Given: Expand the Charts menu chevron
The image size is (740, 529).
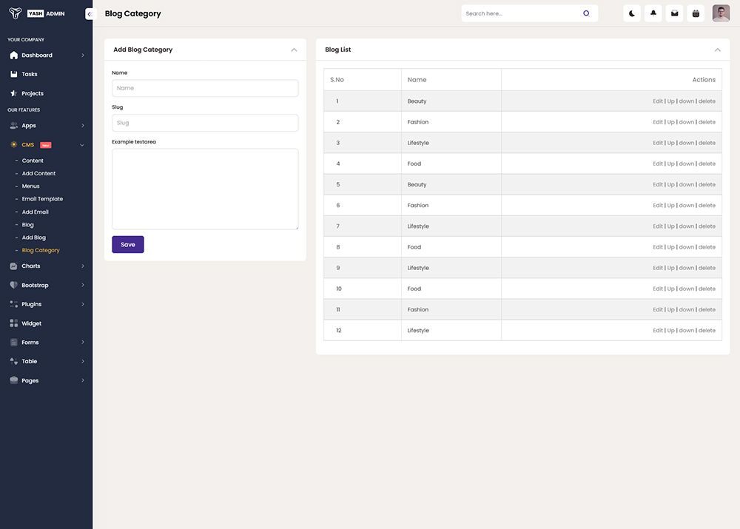Looking at the screenshot, I should click(x=83, y=266).
